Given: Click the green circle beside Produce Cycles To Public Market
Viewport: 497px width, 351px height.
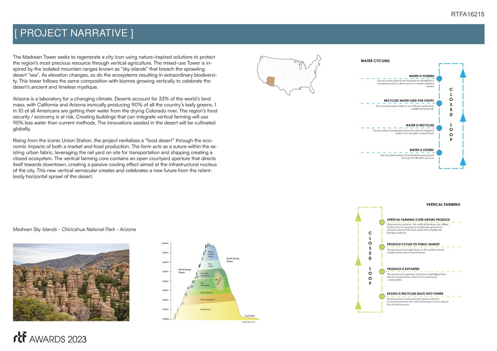Looking at the screenshot, I should [x=382, y=247].
